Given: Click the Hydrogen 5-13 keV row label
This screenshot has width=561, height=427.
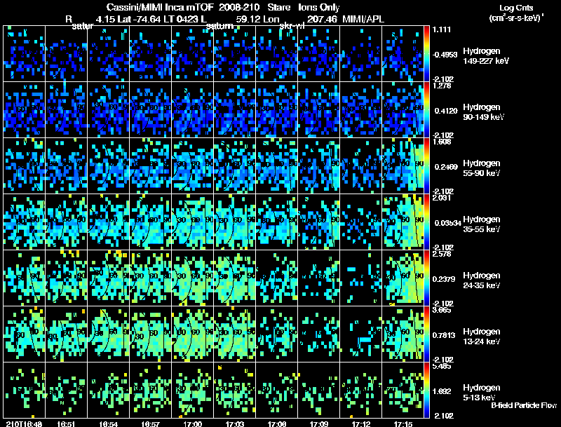Looking at the screenshot, I should [x=482, y=393].
